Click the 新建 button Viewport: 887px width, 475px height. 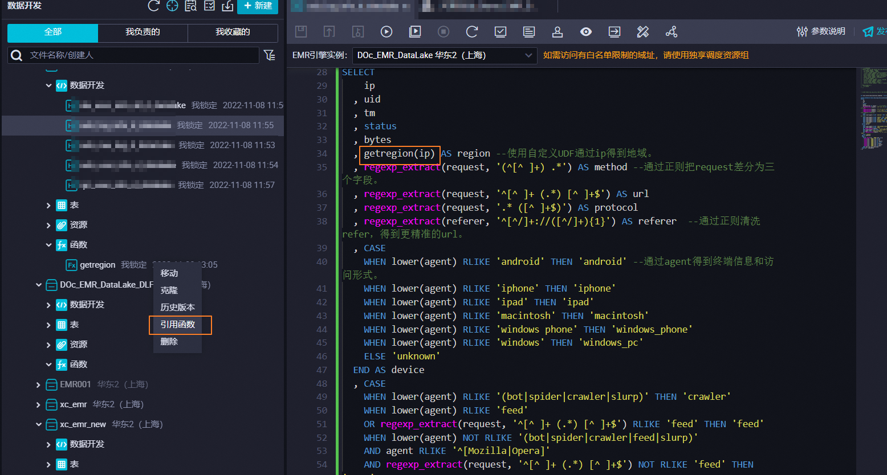258,6
